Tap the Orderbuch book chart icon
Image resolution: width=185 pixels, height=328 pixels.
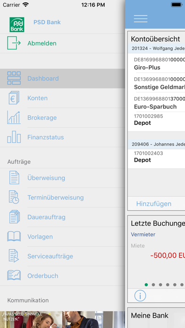(14, 275)
